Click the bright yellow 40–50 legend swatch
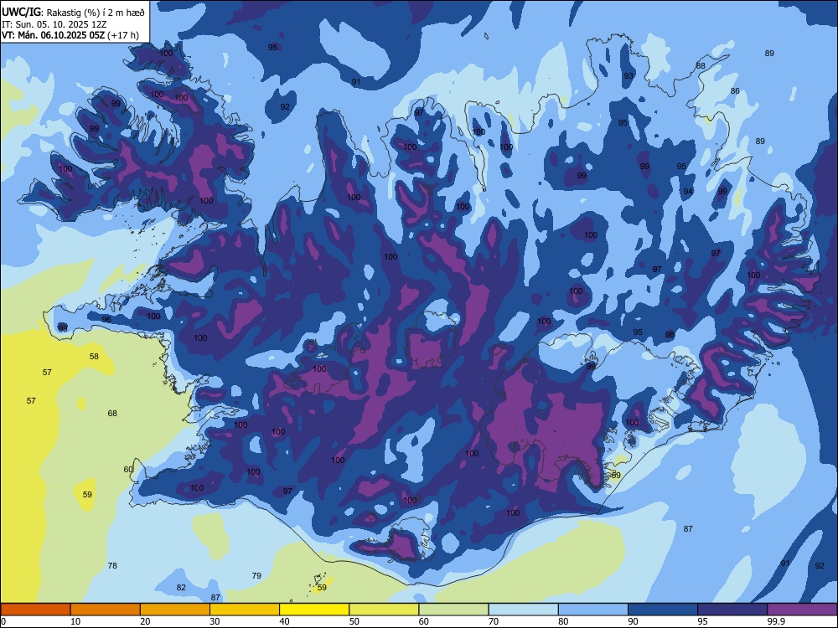The height and width of the screenshot is (628, 838). 314,610
